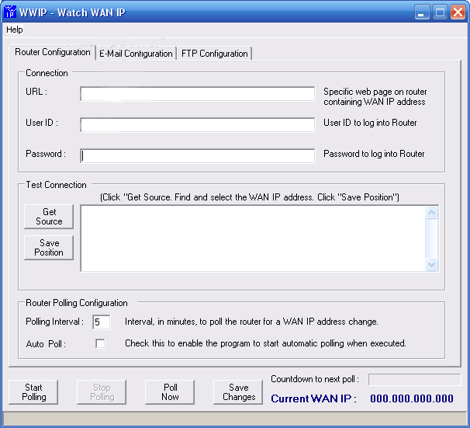Click 'Password to log into Router' text
The height and width of the screenshot is (428, 470).
374,154
